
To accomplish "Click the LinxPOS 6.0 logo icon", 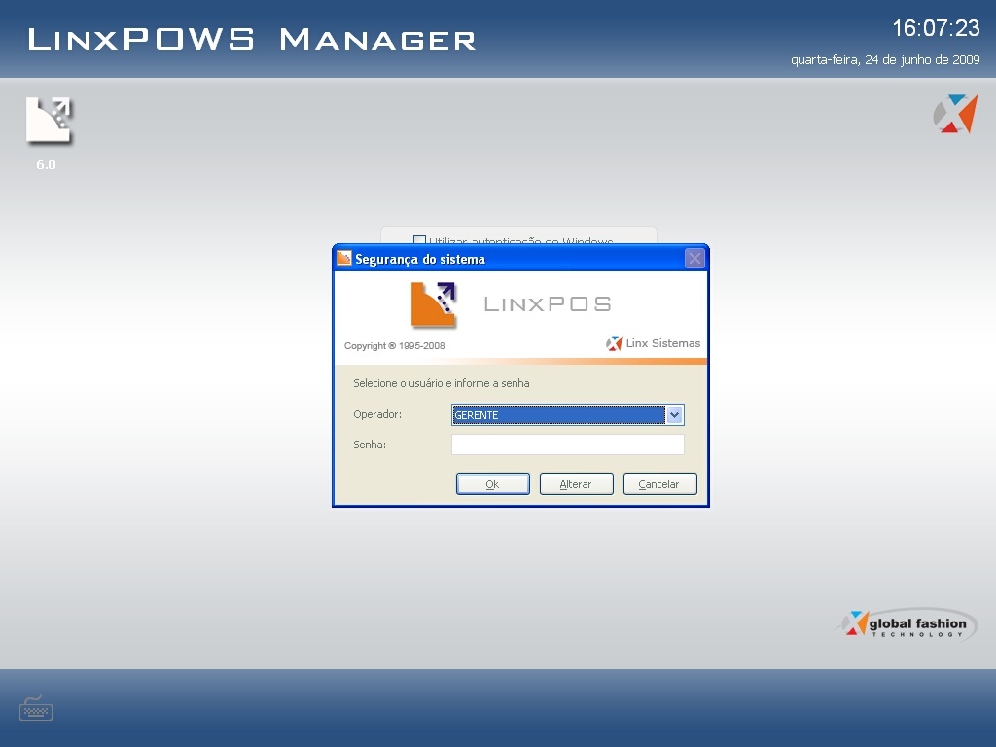I will [50, 120].
